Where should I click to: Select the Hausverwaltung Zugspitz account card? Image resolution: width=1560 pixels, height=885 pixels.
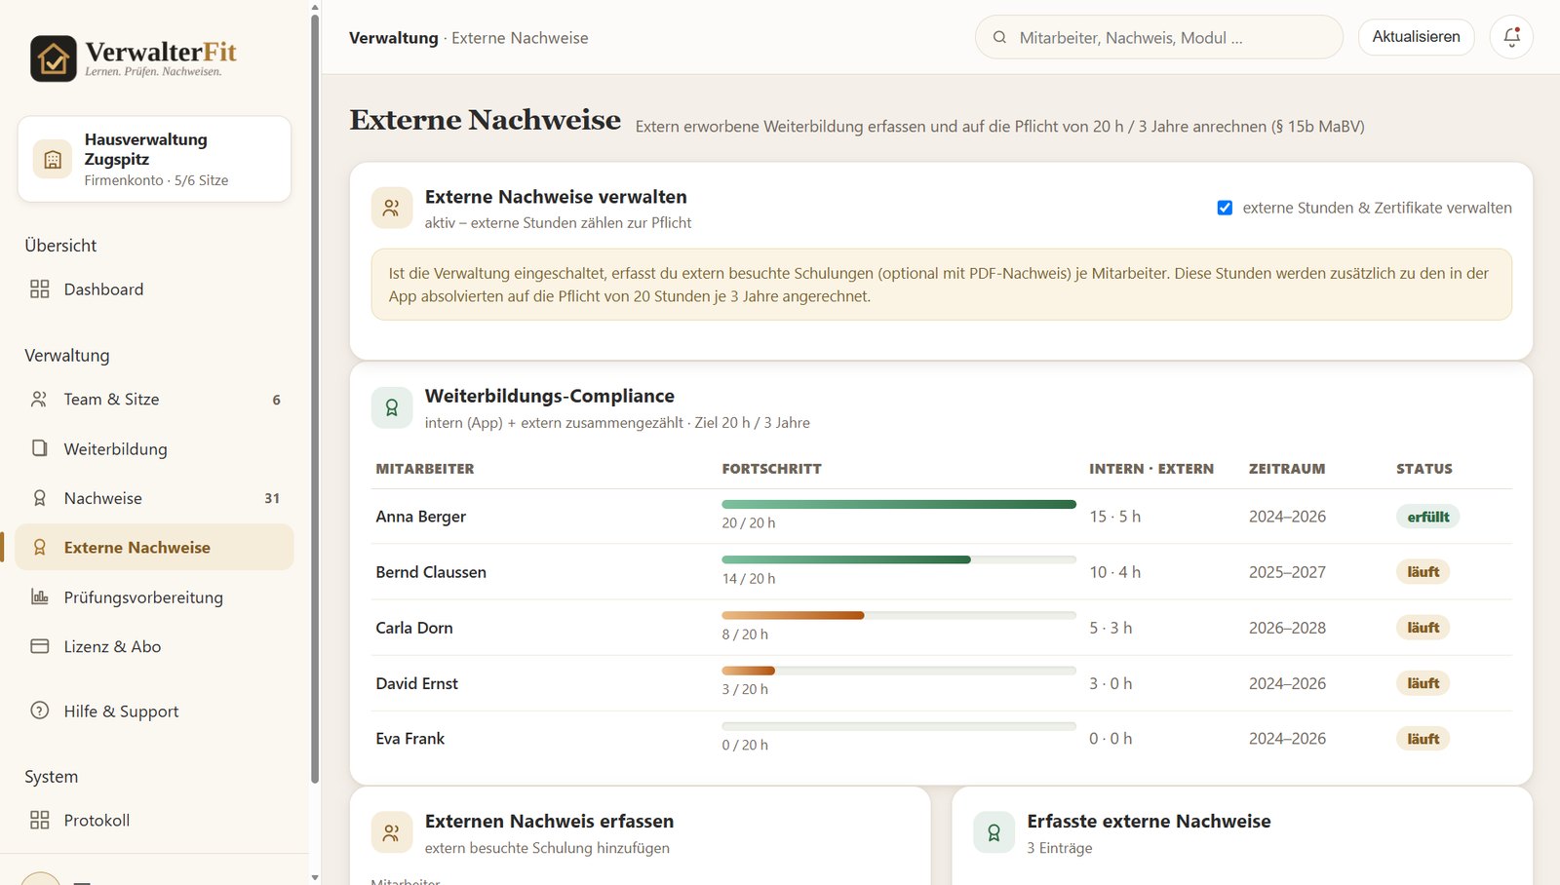click(154, 159)
